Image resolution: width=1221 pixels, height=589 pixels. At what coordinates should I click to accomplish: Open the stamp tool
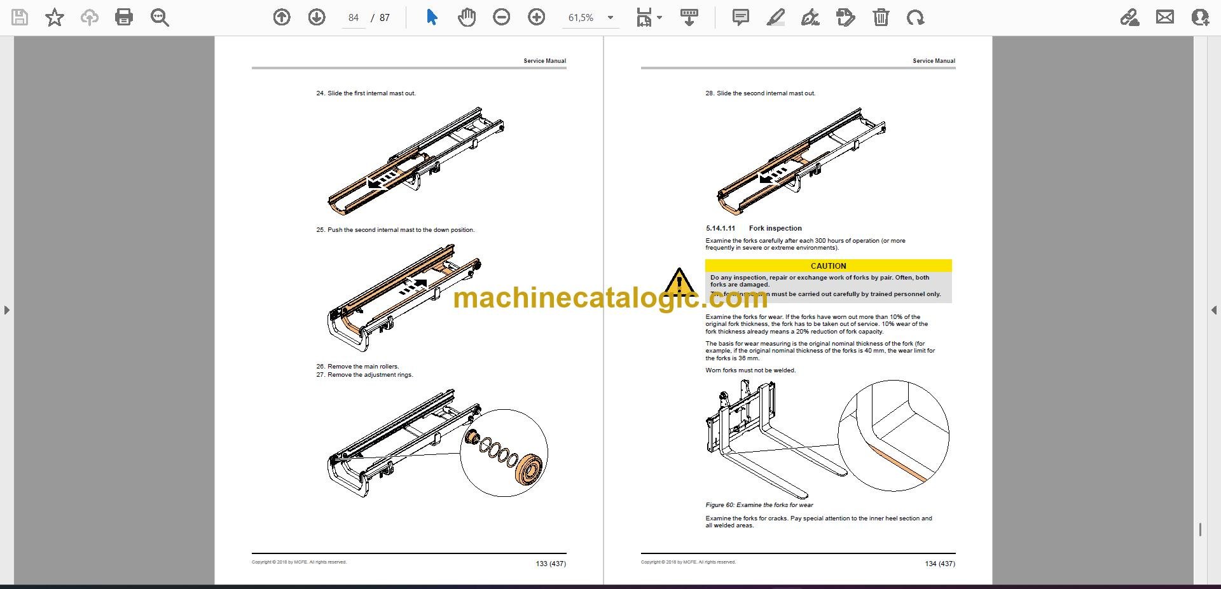(846, 17)
